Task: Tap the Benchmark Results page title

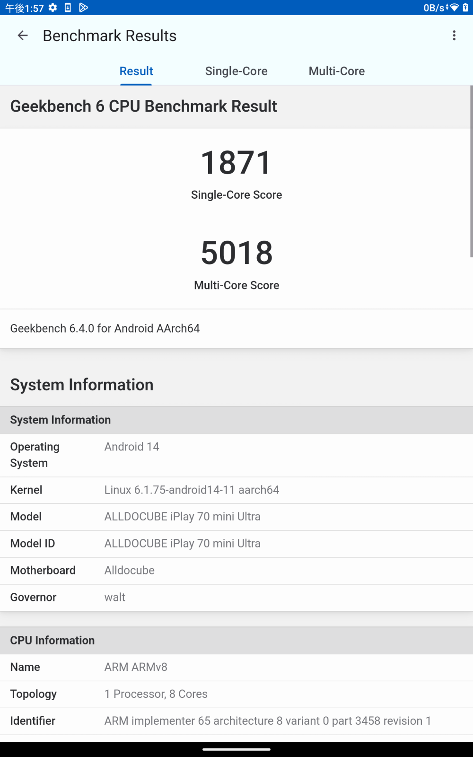Action: pos(110,35)
